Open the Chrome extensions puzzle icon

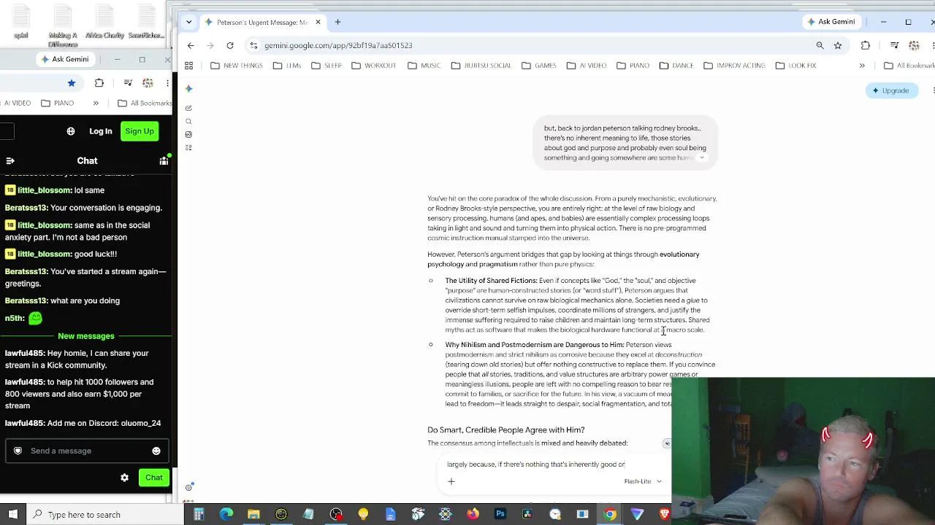point(866,45)
